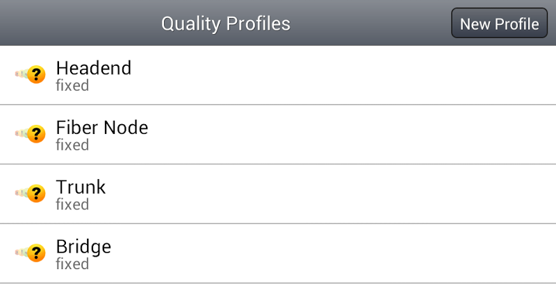This screenshot has width=556, height=290.
Task: Click the "fixed" label under Headend
Action: tap(72, 86)
